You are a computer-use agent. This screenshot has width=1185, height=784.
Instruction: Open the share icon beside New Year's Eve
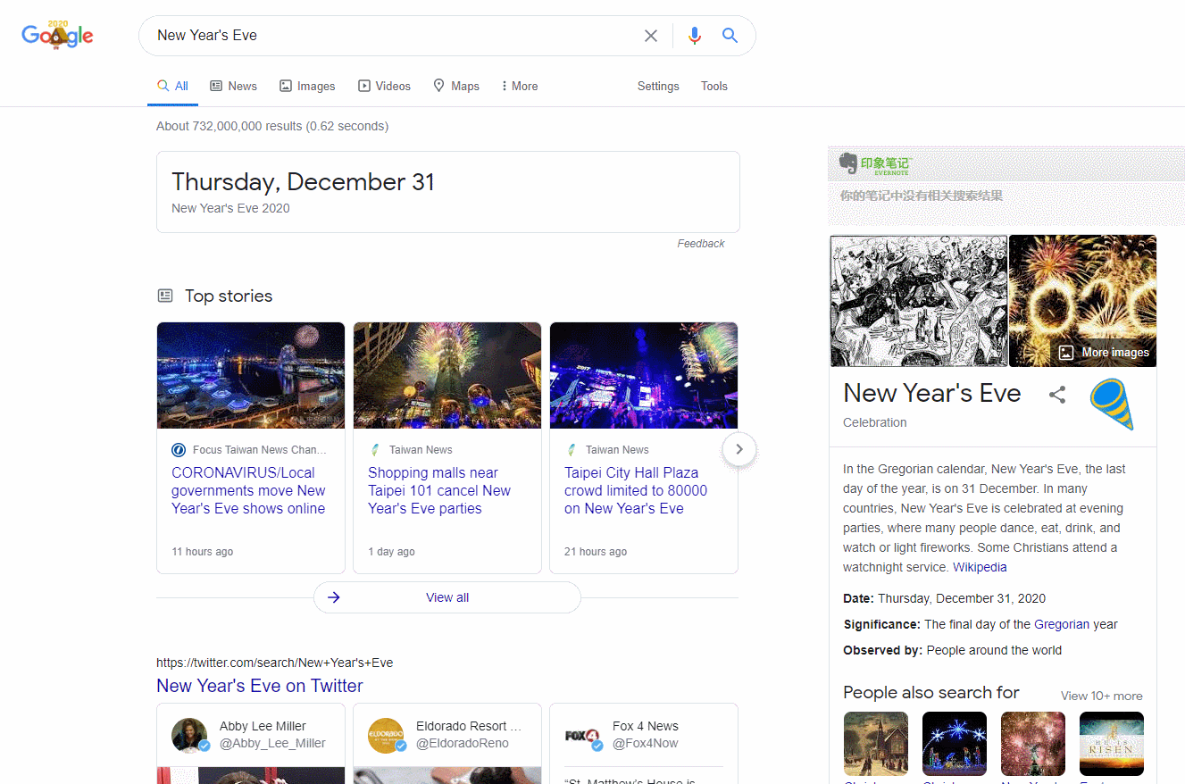pos(1057,395)
